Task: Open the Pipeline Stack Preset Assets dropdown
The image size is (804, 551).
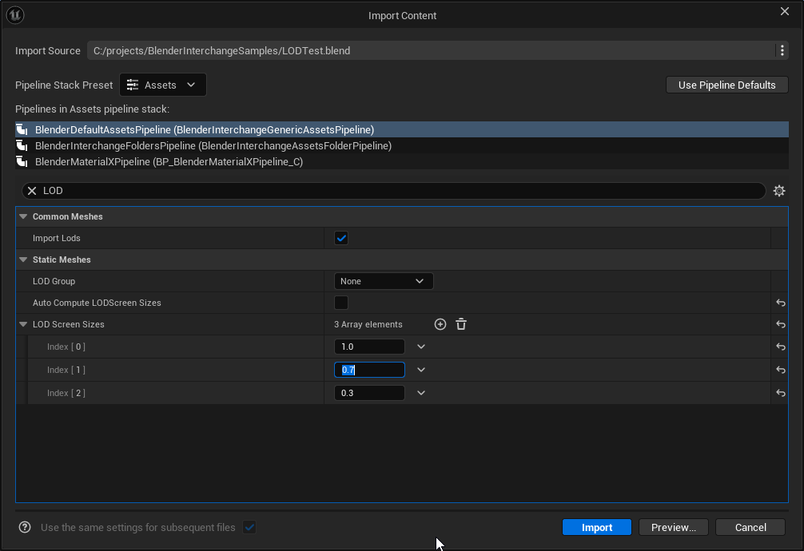Action: (163, 85)
